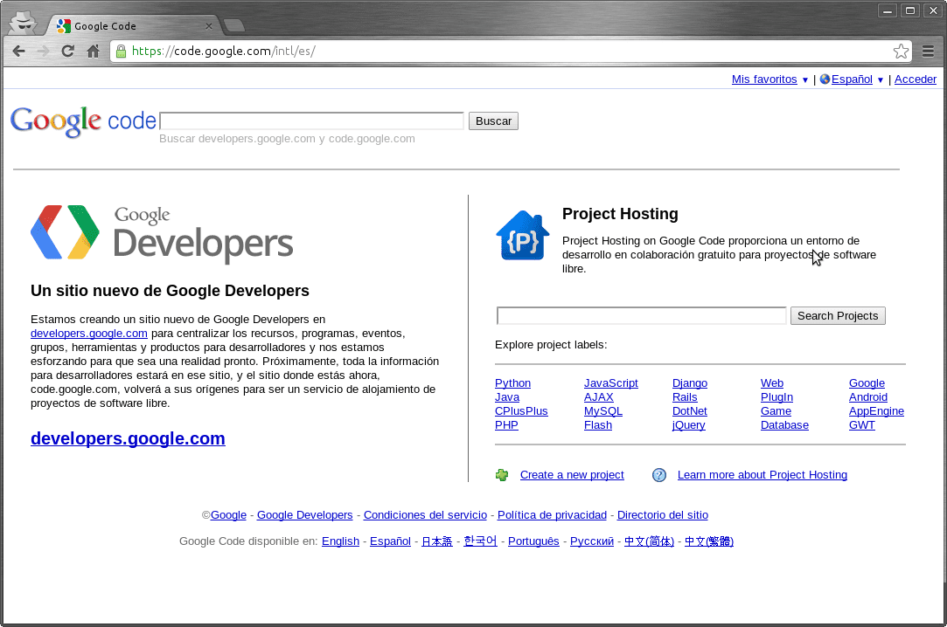Open the AJAX project label
This screenshot has width=947, height=627.
[x=598, y=396]
